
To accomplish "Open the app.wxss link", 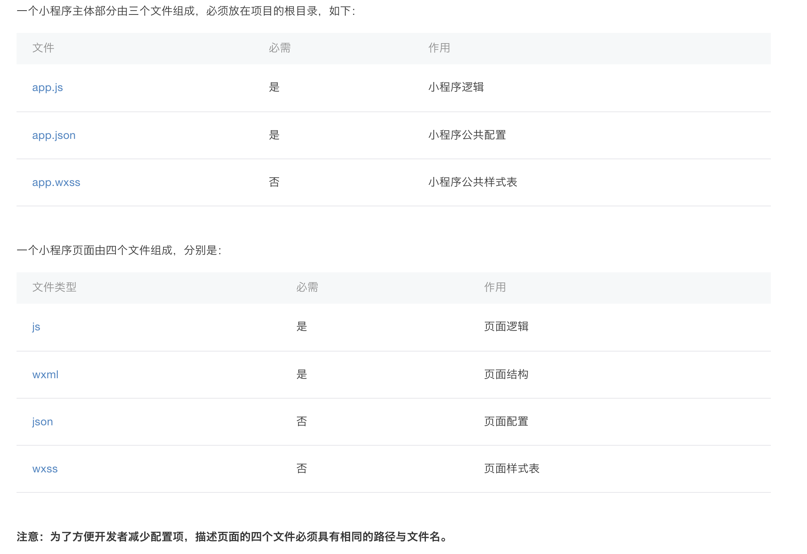I will [56, 182].
